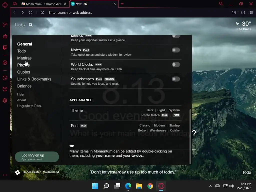Click the About link in settings

click(21, 100)
